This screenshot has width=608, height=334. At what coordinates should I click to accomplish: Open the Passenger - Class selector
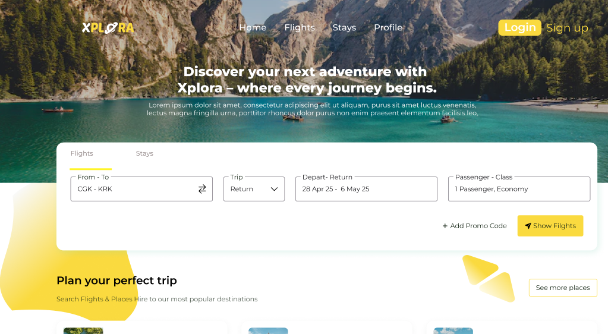pyautogui.click(x=519, y=189)
